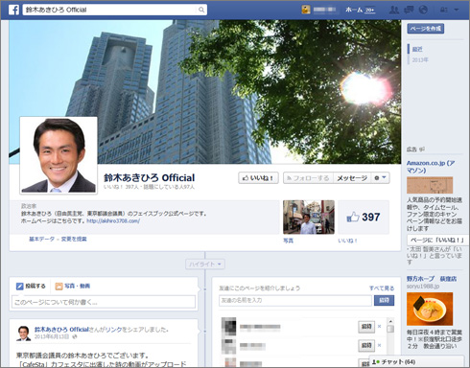Open the notifications globe icon

coord(423,10)
